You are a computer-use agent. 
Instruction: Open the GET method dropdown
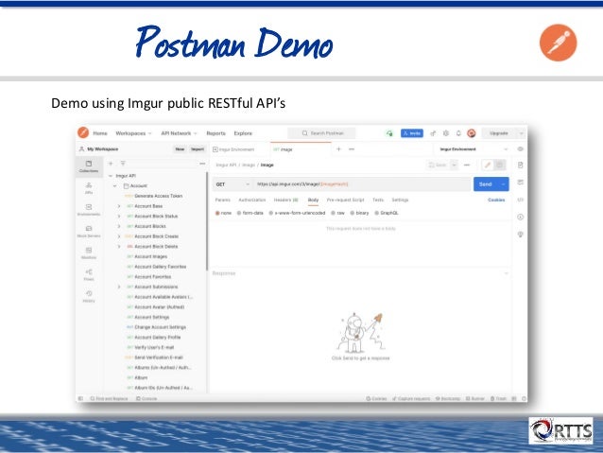[233, 184]
